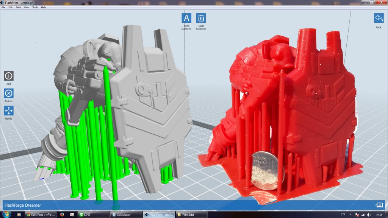Open the Edit menu
This screenshot has width=388, height=218.
point(10,8)
